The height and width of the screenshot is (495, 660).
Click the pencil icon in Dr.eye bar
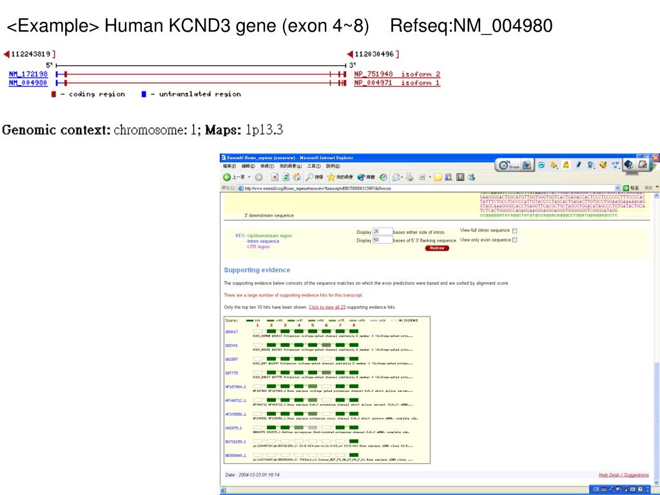pos(578,164)
